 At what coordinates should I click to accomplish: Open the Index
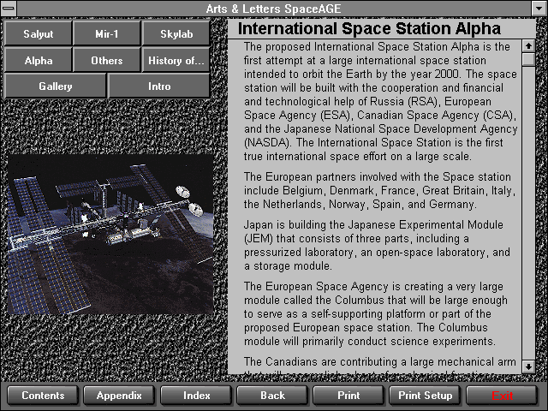point(196,396)
